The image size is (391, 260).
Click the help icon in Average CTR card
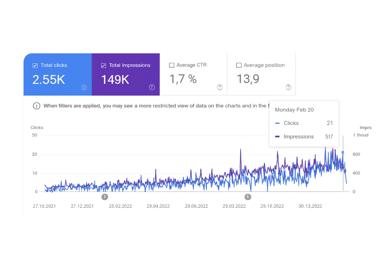coord(220,87)
